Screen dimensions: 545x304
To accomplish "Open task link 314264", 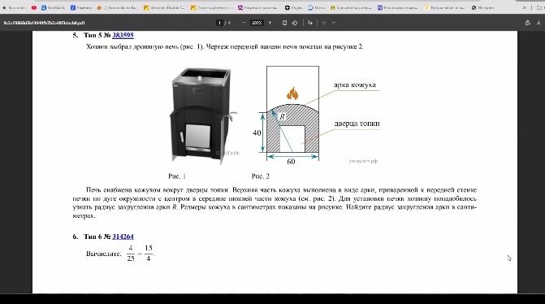I will point(123,237).
